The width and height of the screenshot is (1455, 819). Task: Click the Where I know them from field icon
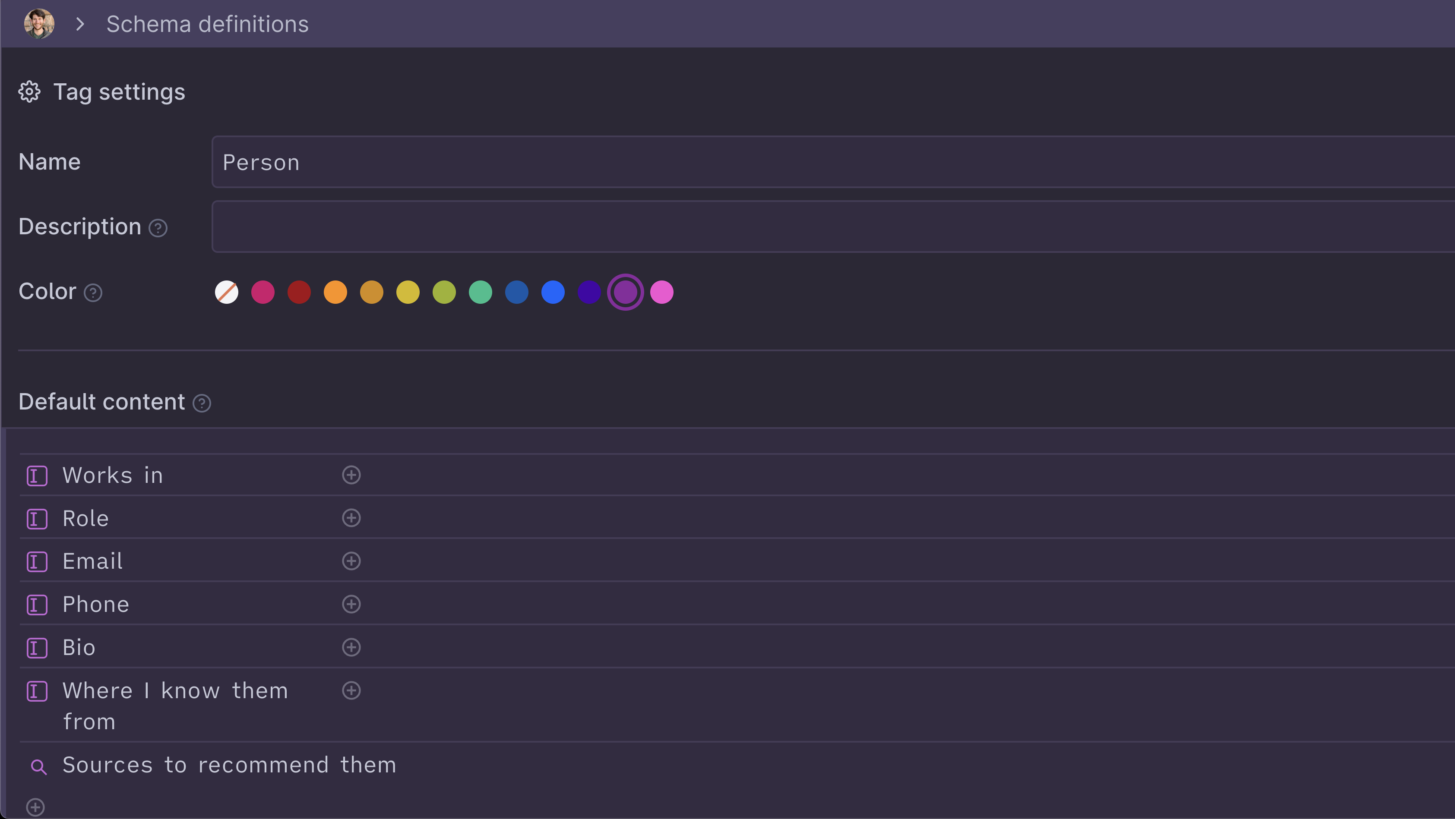(37, 691)
